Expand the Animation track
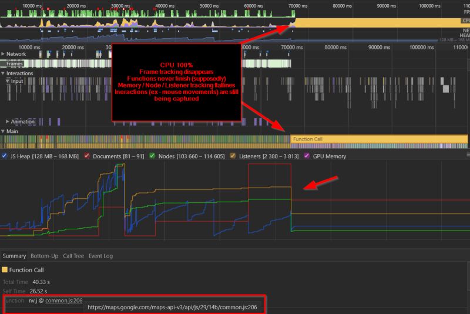The width and height of the screenshot is (470, 314). [8, 122]
